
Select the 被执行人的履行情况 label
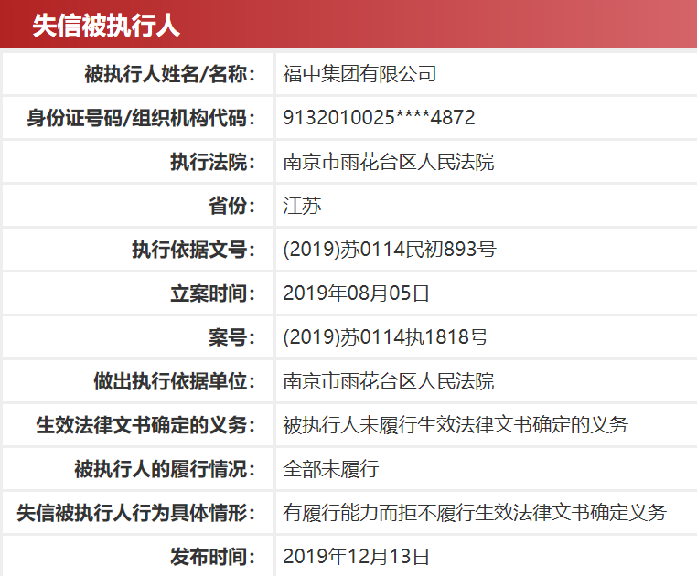tap(165, 469)
